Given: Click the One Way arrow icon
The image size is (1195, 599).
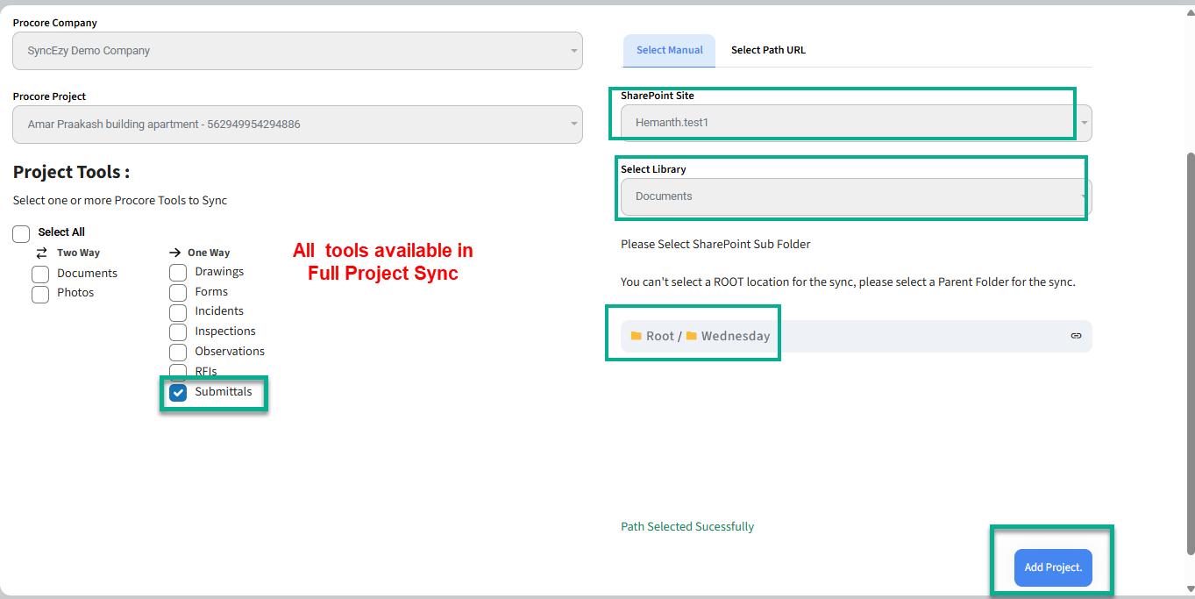Looking at the screenshot, I should 174,253.
